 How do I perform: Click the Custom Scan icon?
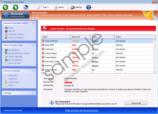(6, 82)
